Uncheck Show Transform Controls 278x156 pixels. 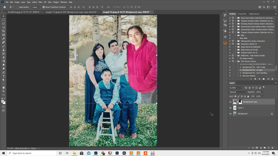[43, 7]
